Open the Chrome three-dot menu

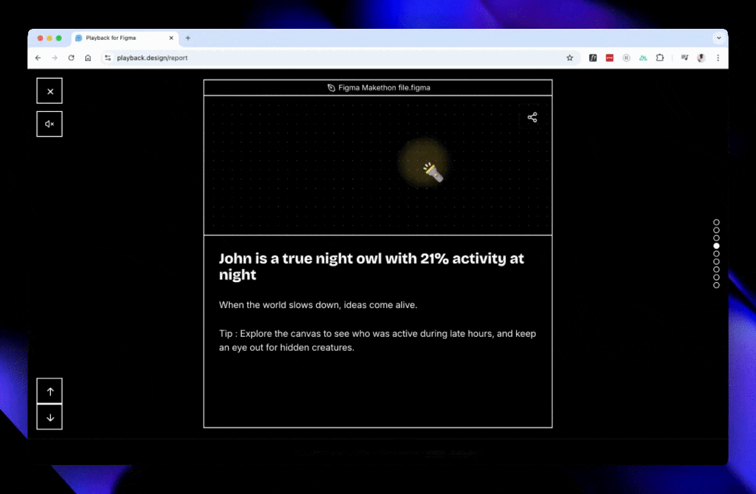point(718,58)
